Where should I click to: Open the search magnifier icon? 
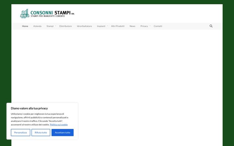click(x=211, y=26)
